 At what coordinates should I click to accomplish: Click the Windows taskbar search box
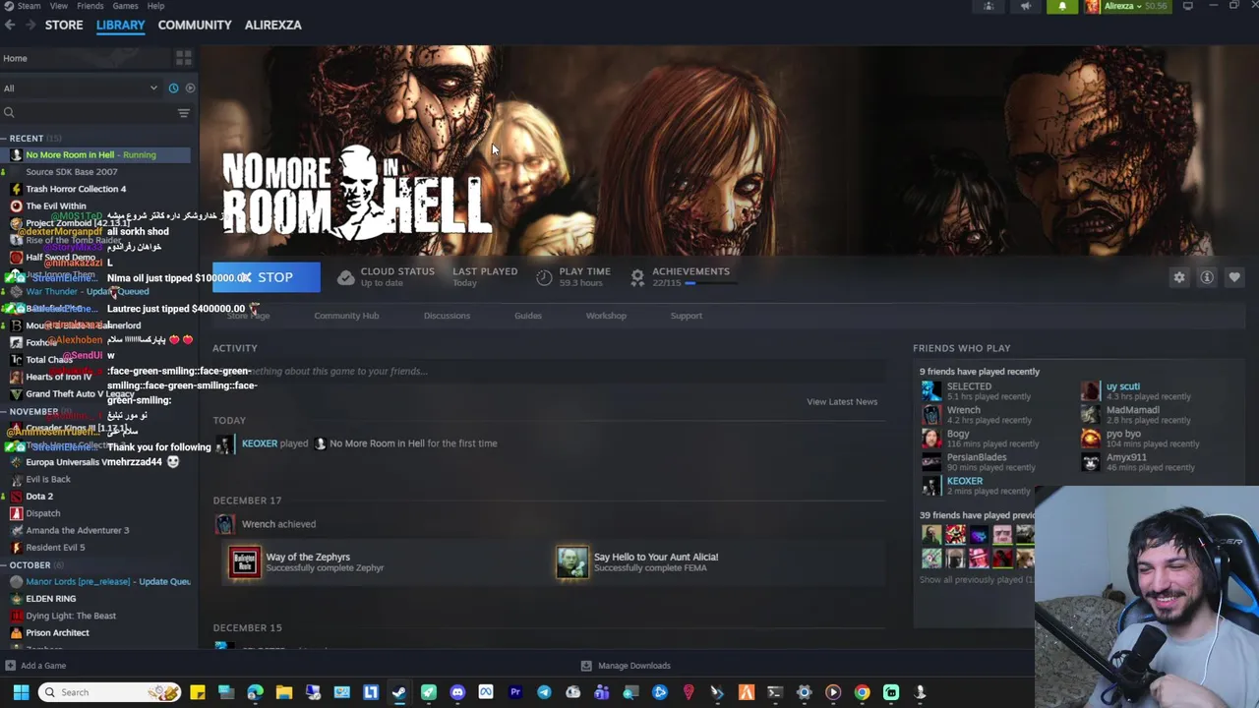click(x=109, y=692)
